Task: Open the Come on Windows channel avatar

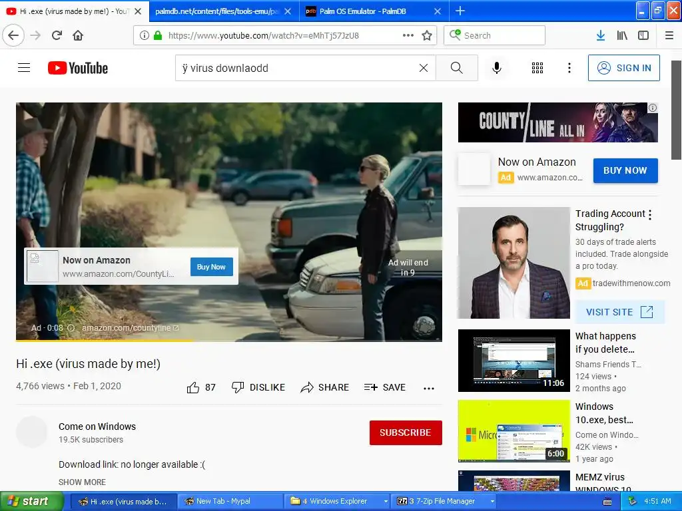Action: click(31, 432)
